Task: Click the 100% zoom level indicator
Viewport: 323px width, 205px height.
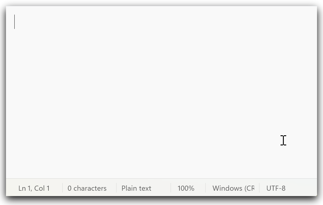Action: pyautogui.click(x=186, y=188)
